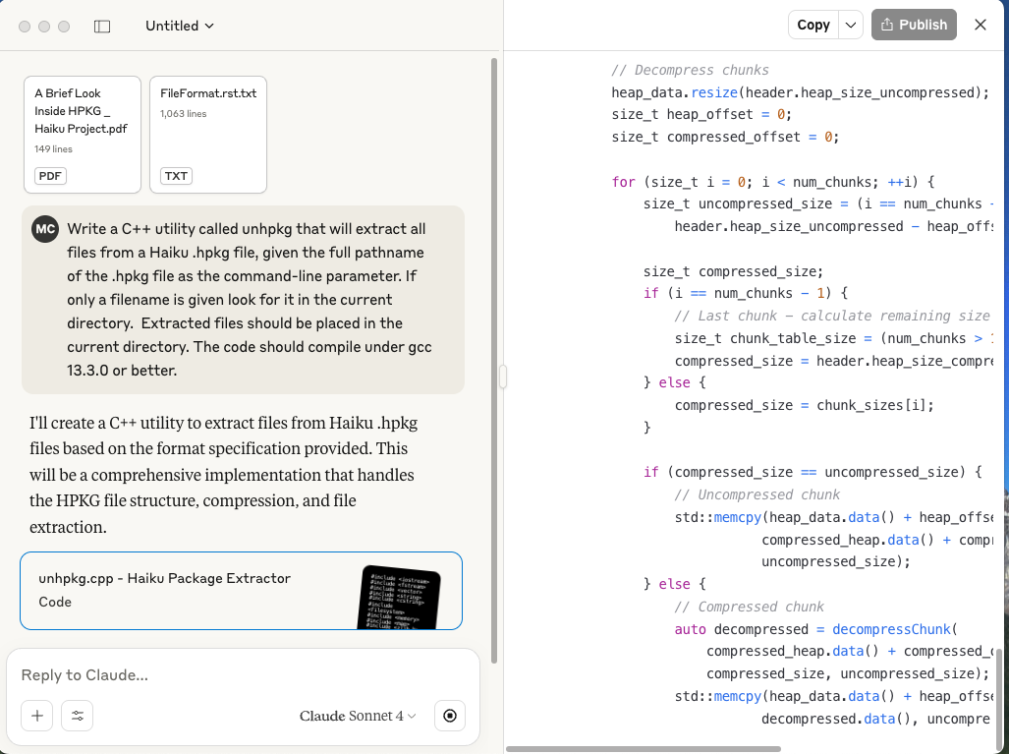
Task: Click the round record button in reply box
Action: 450,716
